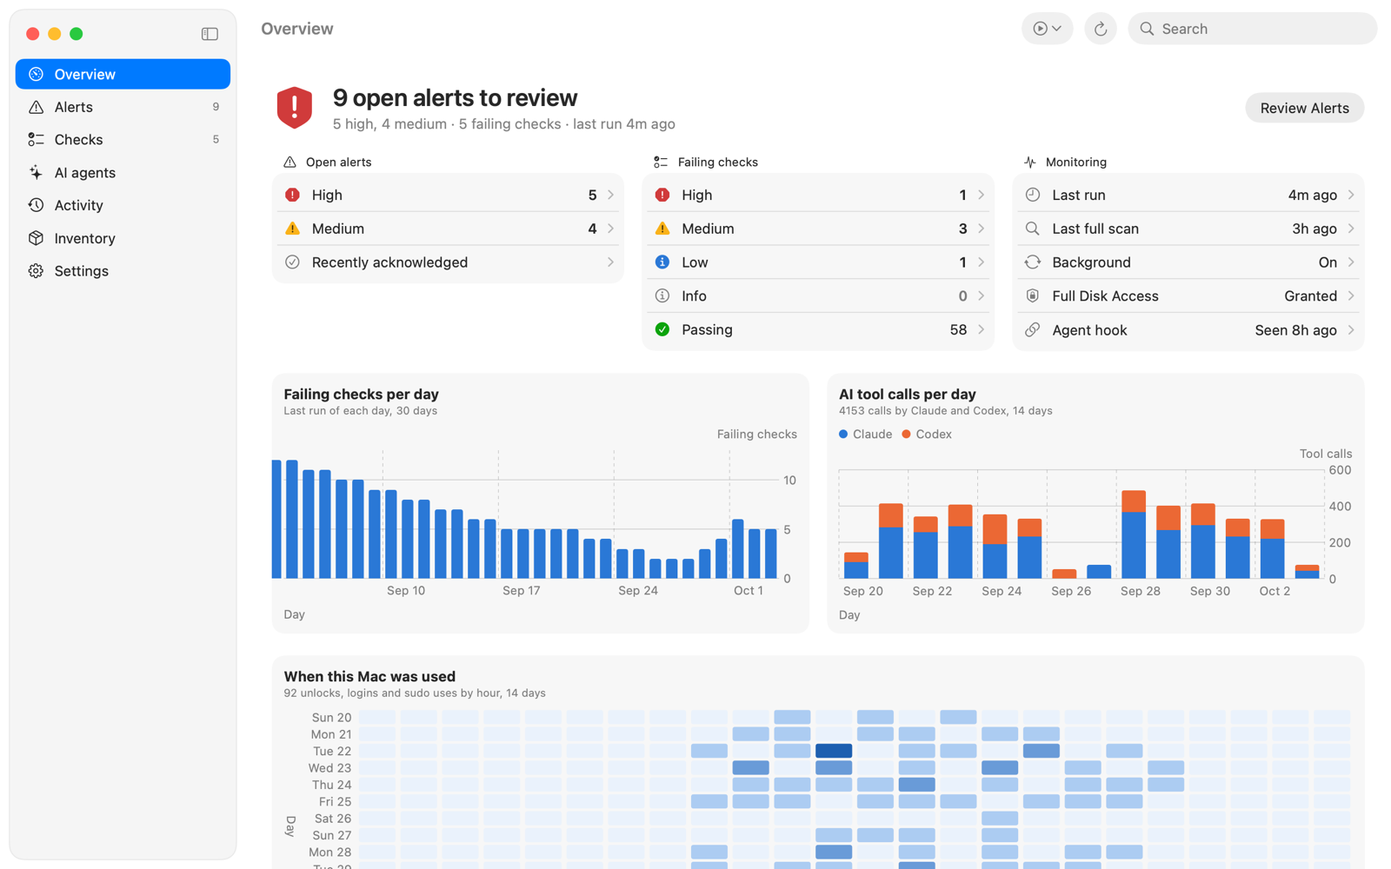Toggle the sidebar visibility icon
This screenshot has width=1391, height=869.
tap(210, 34)
